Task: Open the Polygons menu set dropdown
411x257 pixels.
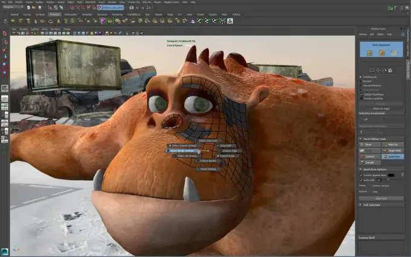Action: 13,7
